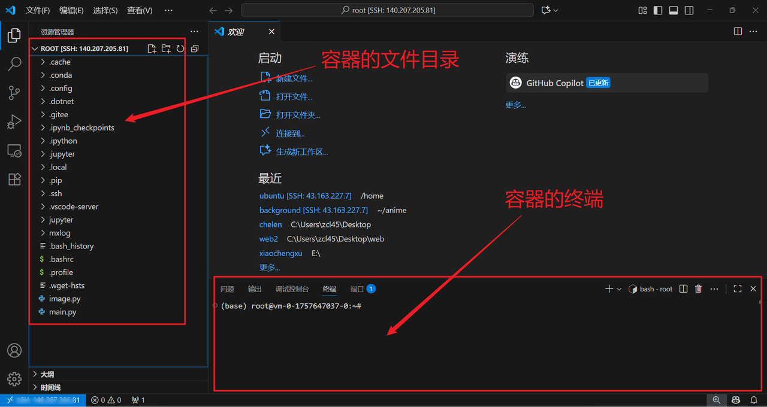The image size is (767, 407).
Task: Open the Source Control view
Action: tap(14, 93)
